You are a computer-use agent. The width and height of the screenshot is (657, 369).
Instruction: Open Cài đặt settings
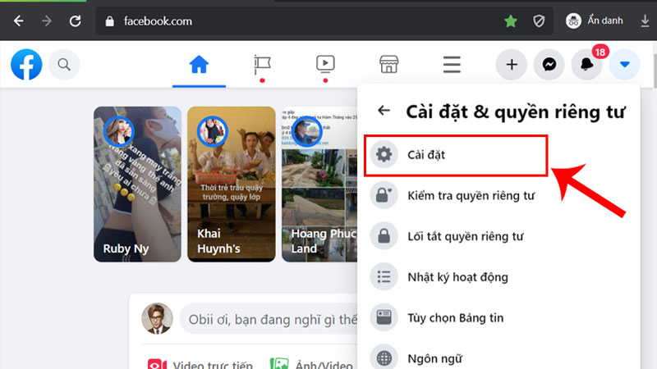point(456,155)
